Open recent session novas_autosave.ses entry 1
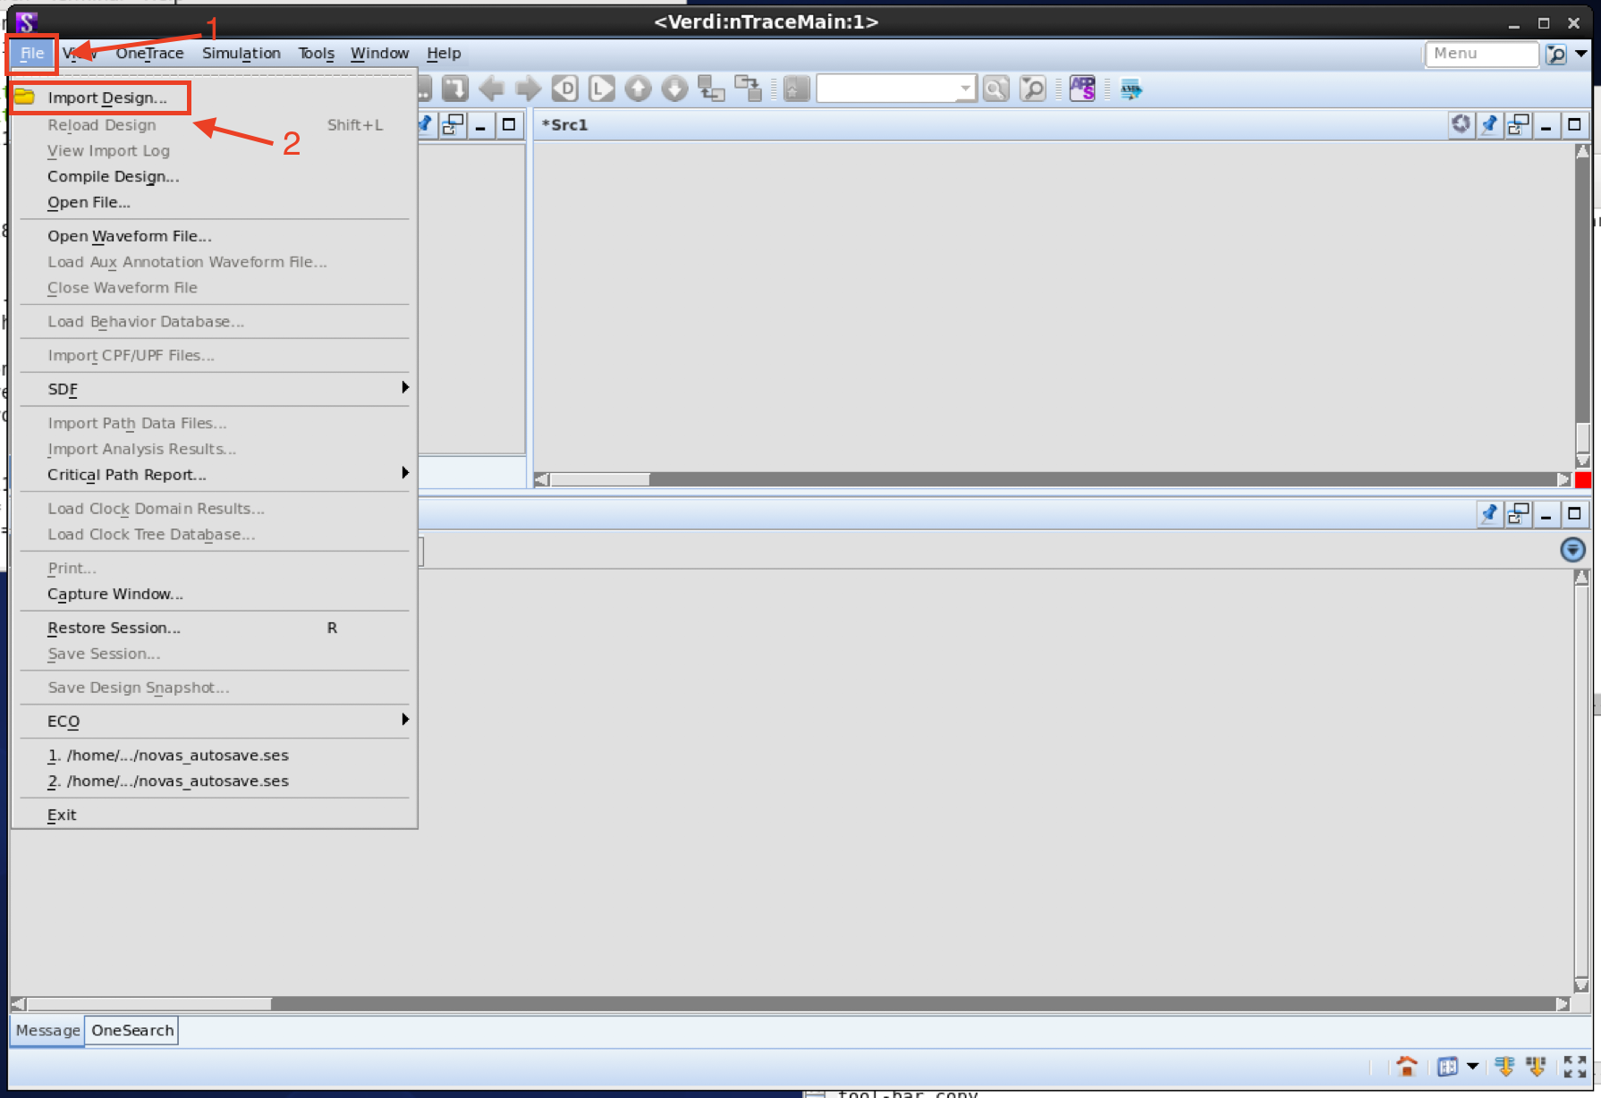1601x1098 pixels. (x=168, y=755)
